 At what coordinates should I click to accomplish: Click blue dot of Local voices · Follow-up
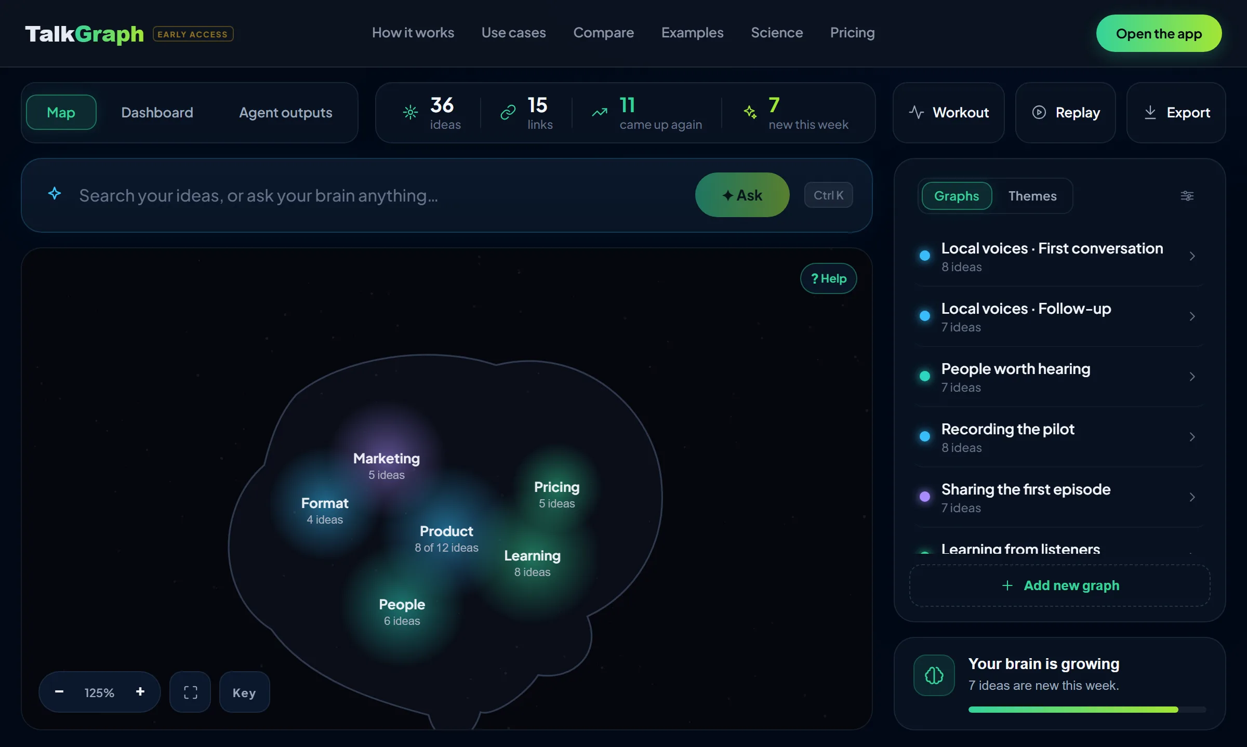pyautogui.click(x=925, y=316)
